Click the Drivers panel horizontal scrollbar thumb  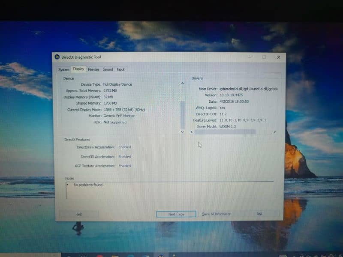tap(225, 132)
